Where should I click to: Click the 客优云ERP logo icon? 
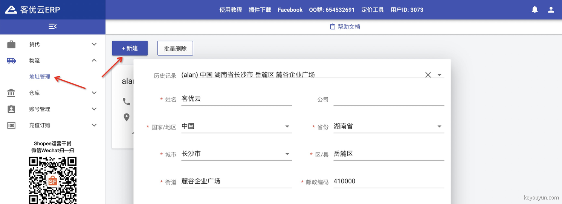11,10
